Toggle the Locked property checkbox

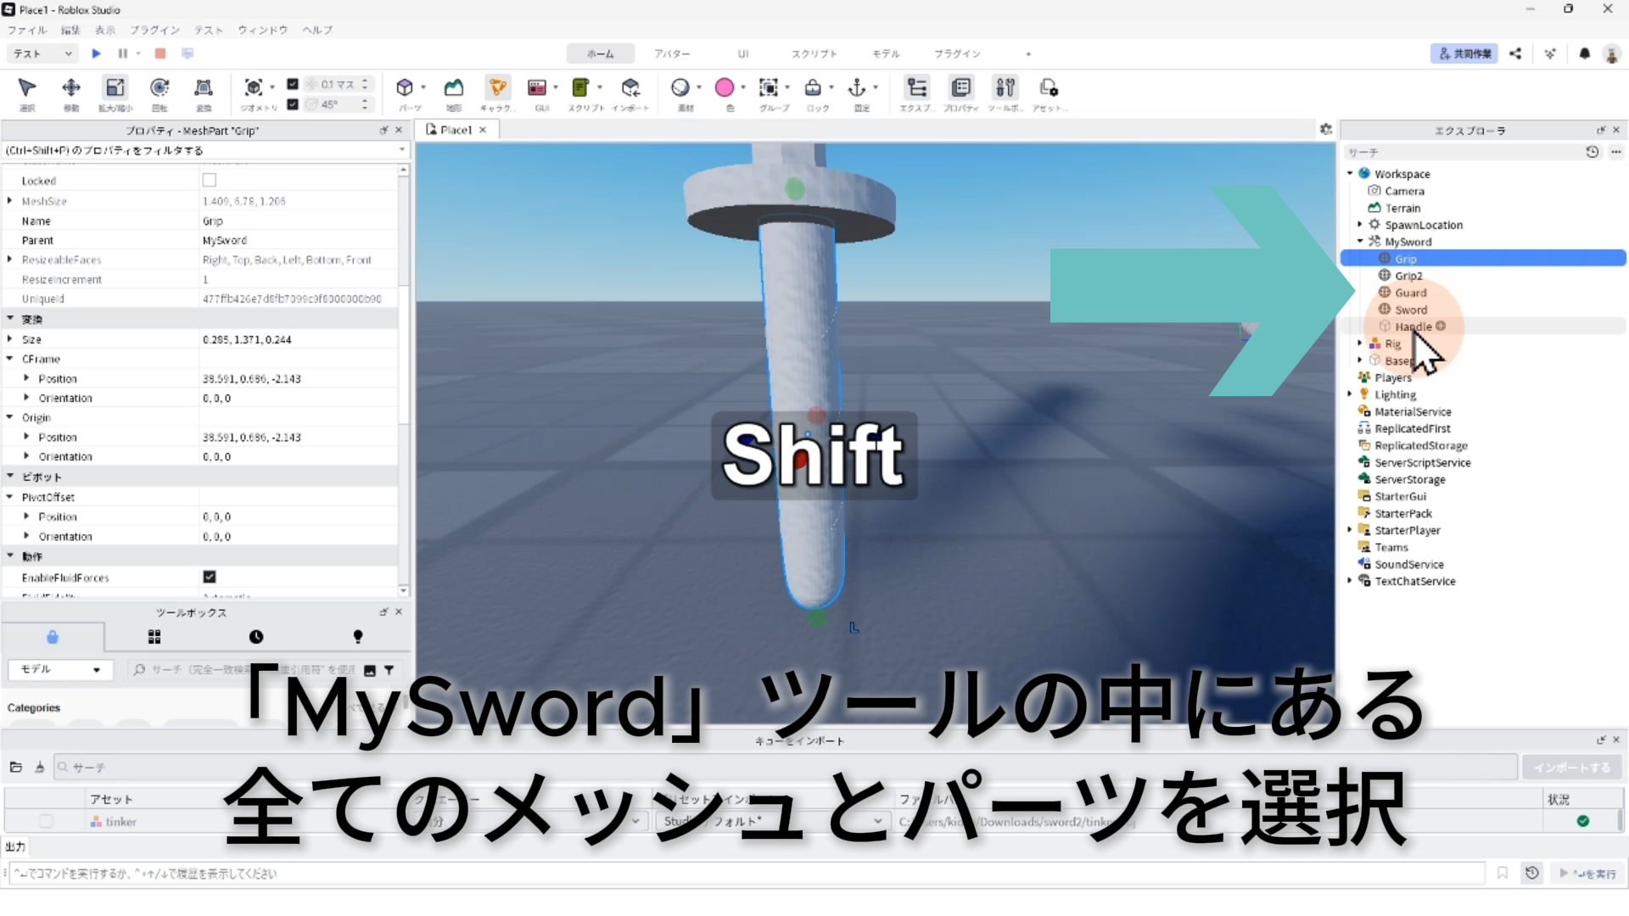pyautogui.click(x=210, y=181)
